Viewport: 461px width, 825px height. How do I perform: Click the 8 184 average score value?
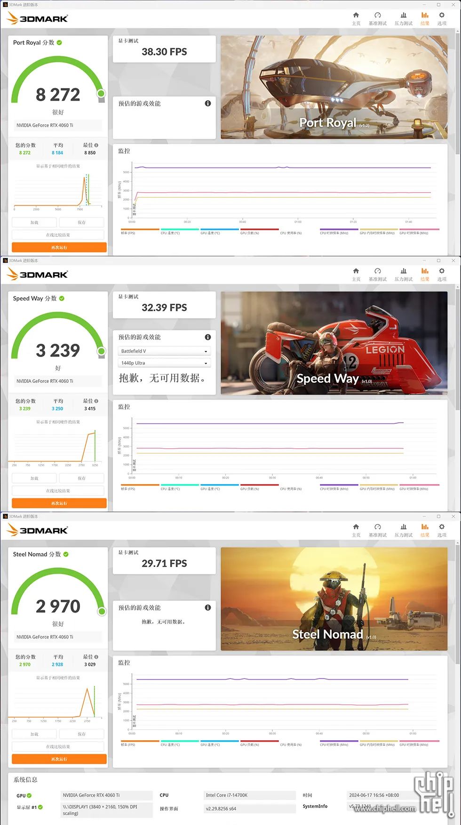(57, 153)
